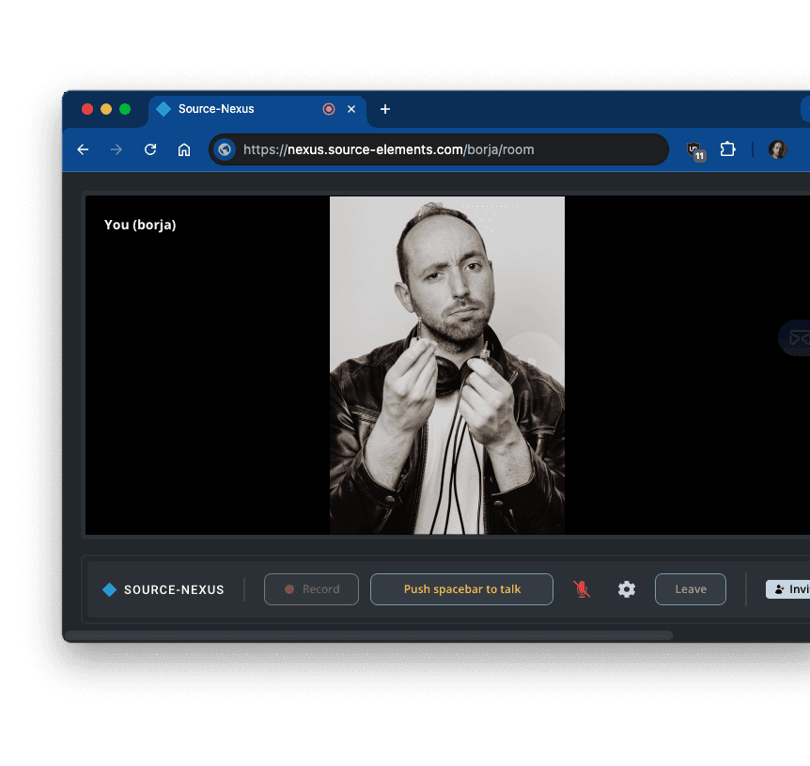Click Push spacebar to talk button
The image size is (810, 766).
(x=461, y=589)
